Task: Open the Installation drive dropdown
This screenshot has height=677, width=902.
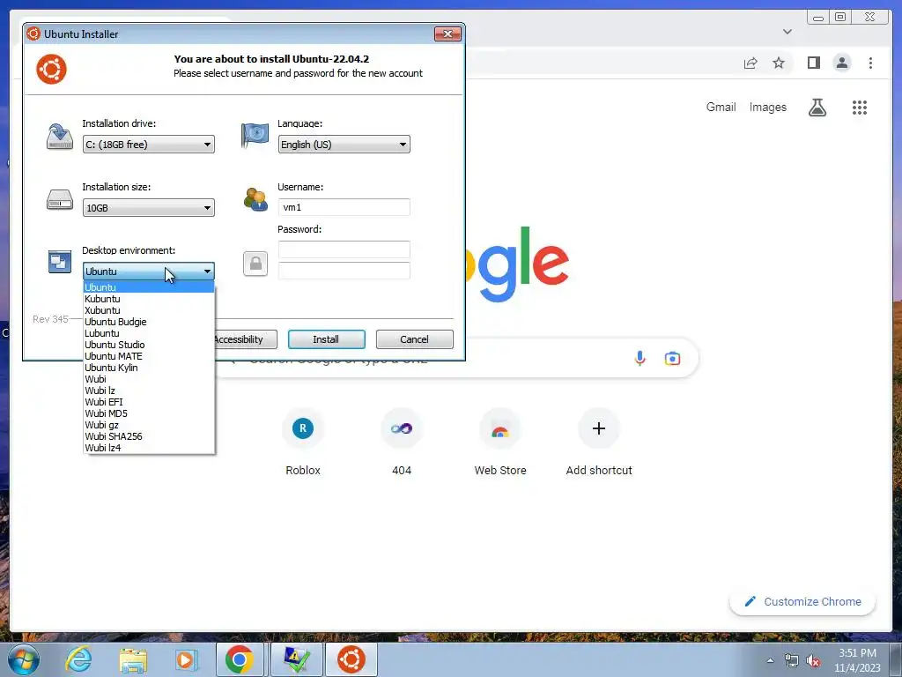Action: click(148, 145)
